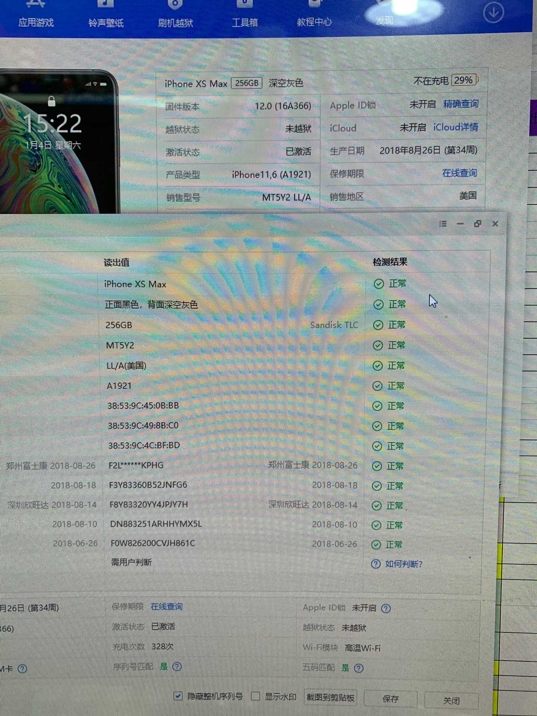Image resolution: width=537 pixels, height=716 pixels.
Task: Click question icon beside 如何判断?
Action: (376, 564)
